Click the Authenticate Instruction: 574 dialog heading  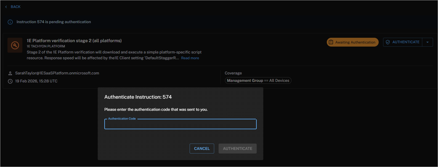coord(138,97)
